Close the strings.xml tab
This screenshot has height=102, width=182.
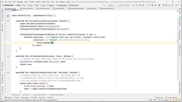click(97, 8)
